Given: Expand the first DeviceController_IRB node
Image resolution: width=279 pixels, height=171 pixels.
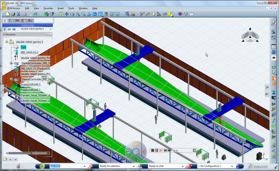Looking at the screenshot, I should coord(11,63).
